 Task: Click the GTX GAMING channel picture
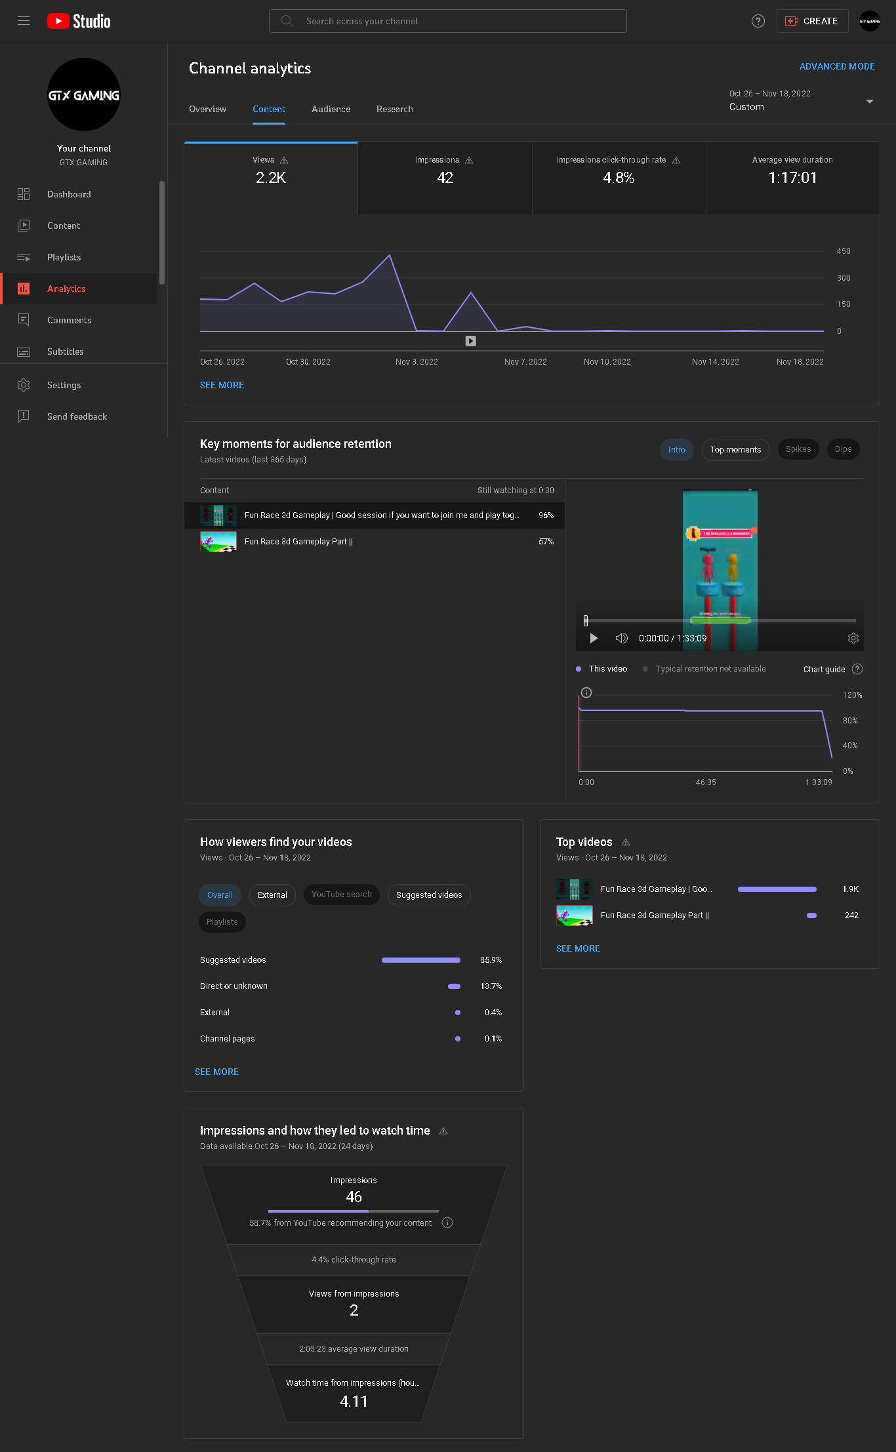pyautogui.click(x=84, y=95)
